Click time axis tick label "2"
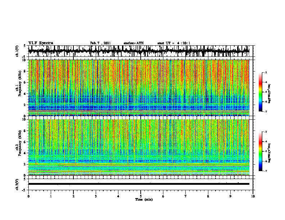Viewport: 285px width, 220px height. point(73,196)
